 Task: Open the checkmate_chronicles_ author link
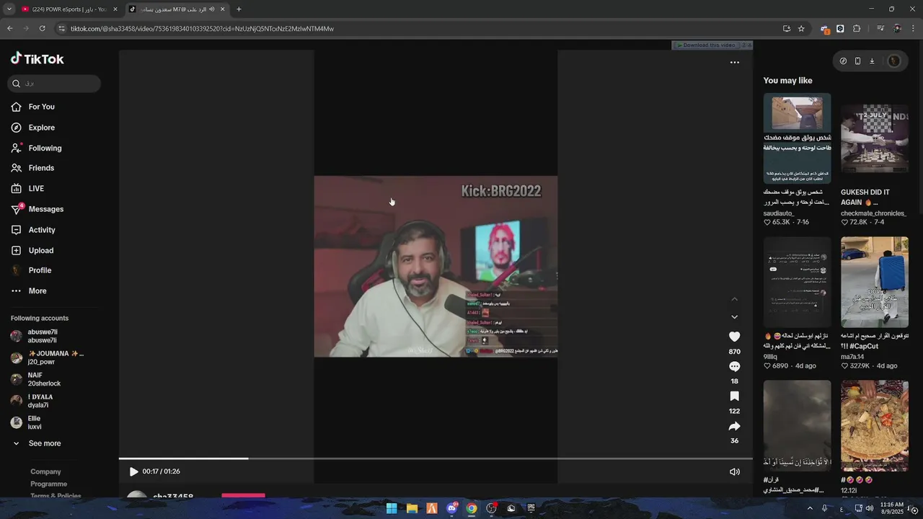click(x=873, y=213)
